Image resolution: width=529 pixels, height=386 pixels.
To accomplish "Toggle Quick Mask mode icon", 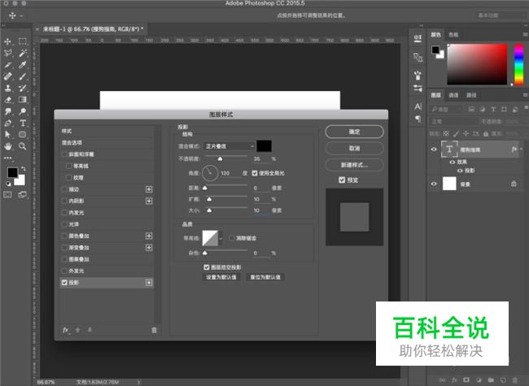I will tap(7, 194).
